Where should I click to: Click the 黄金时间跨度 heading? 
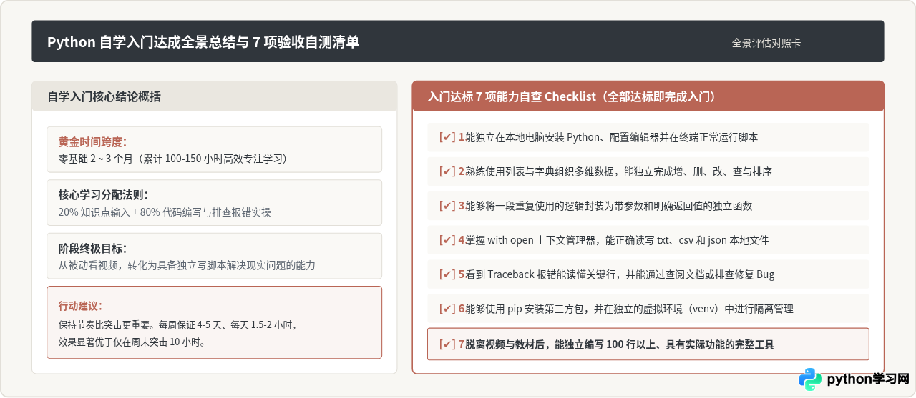(92, 141)
